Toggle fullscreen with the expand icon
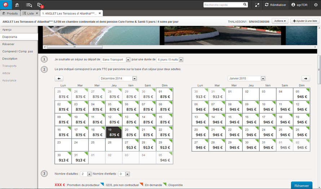Viewport: 321px width, 189px height. click(x=257, y=5)
